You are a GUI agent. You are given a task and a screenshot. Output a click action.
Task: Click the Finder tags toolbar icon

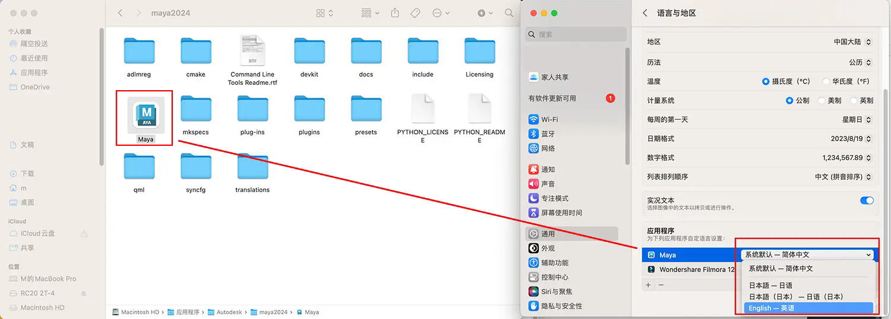point(415,12)
